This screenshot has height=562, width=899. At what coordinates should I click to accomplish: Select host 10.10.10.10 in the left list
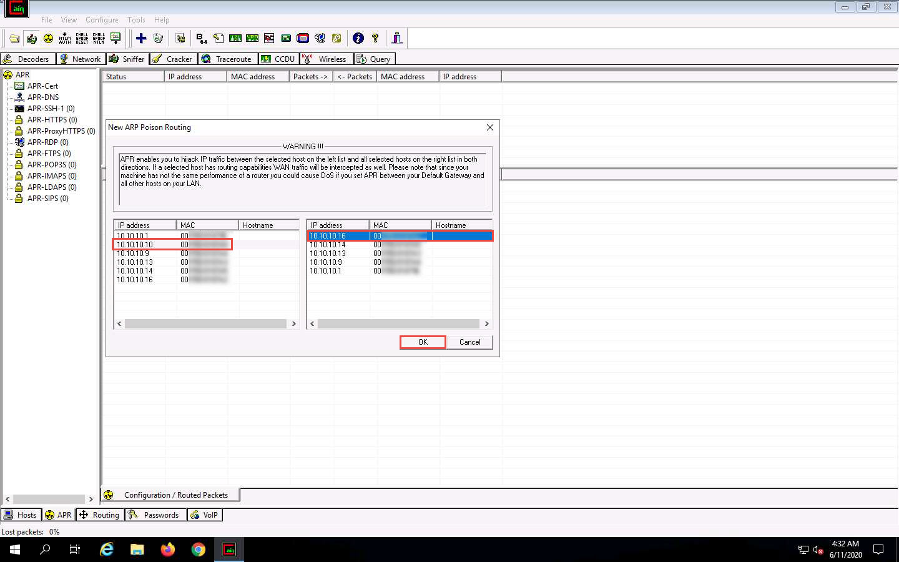206,245
